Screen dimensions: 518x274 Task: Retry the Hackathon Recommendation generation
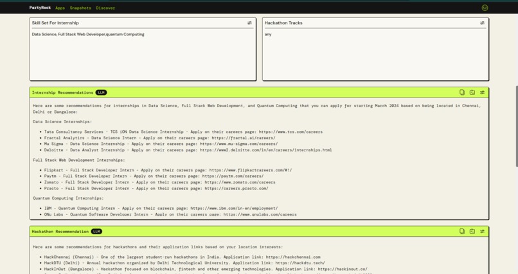coord(472,232)
